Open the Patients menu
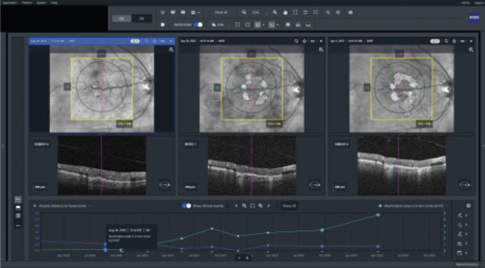 [x=27, y=2]
